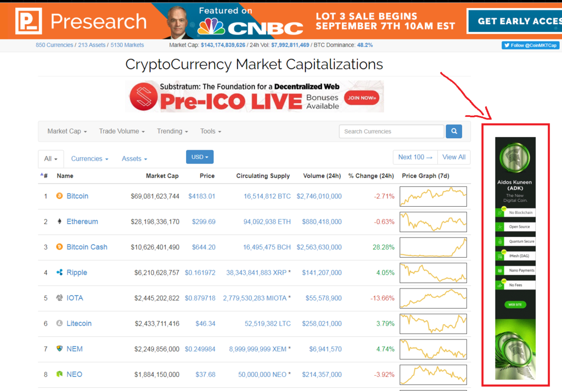Expand the Assets filter dropdown
This screenshot has width=562, height=391.
(x=134, y=158)
